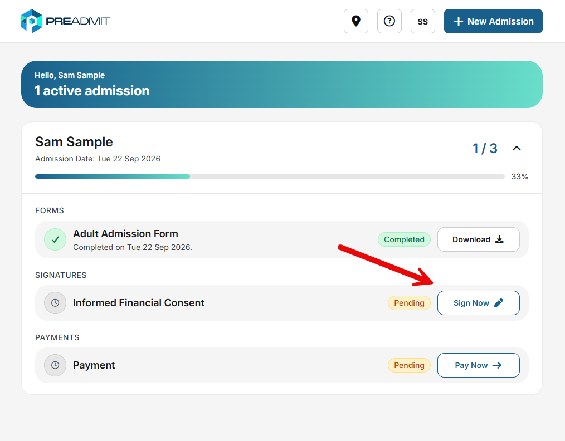Click the Pending badge for Payment

coord(409,365)
